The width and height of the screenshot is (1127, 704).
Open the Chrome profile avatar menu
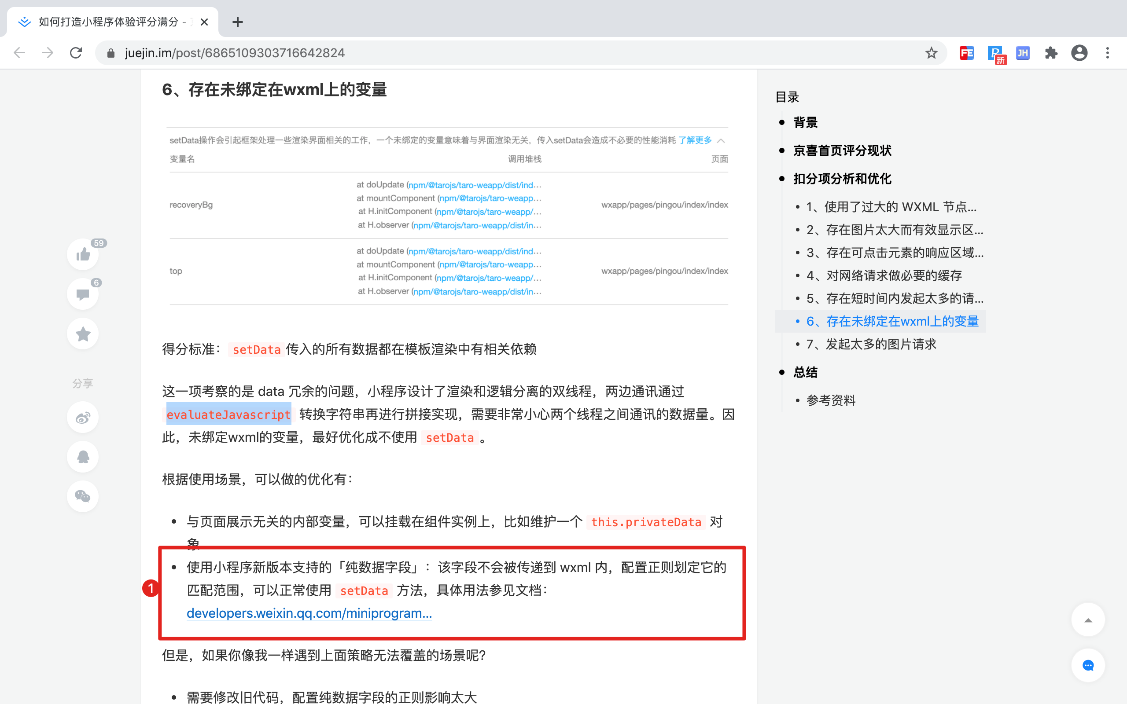click(1079, 53)
